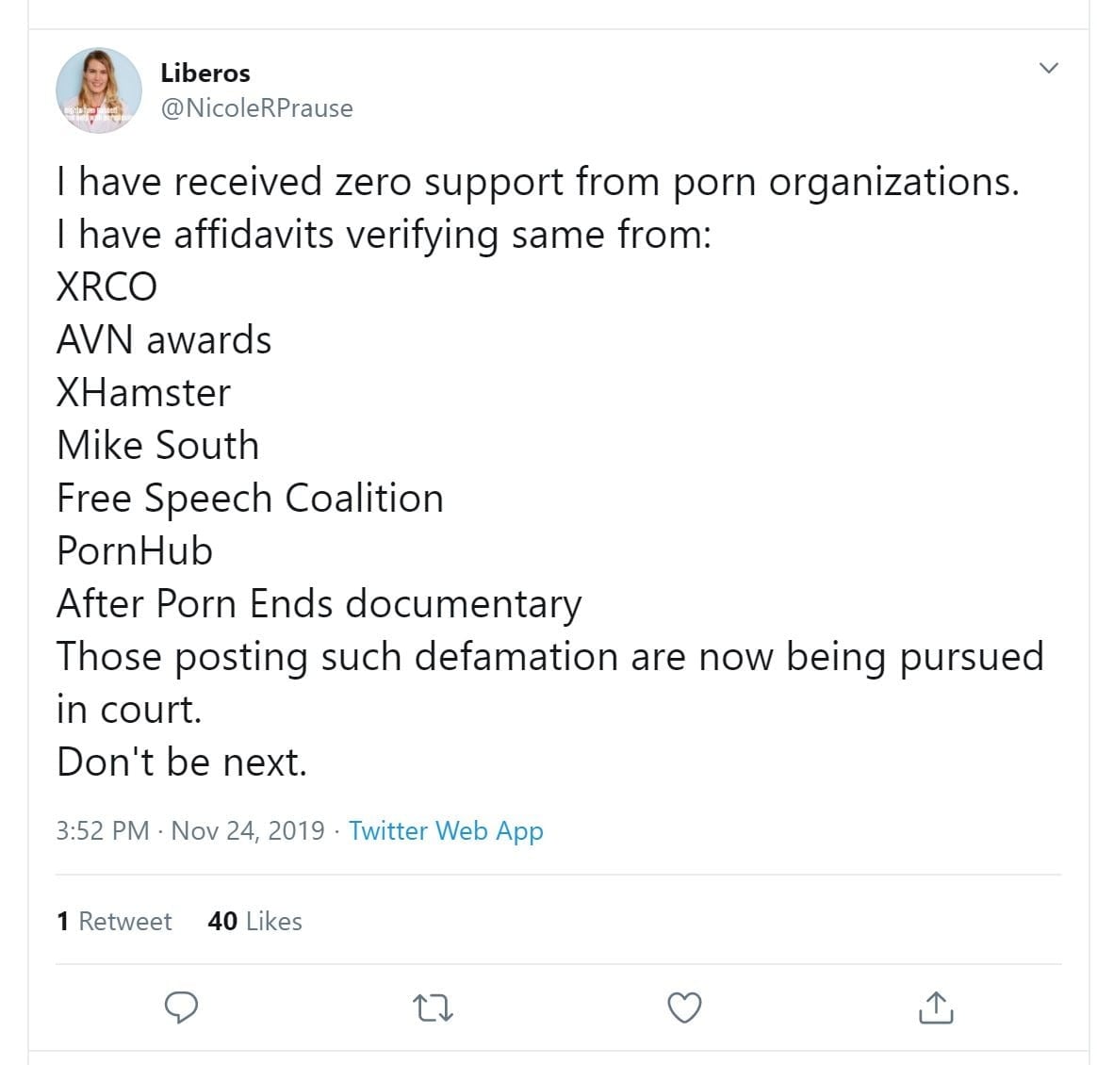The width and height of the screenshot is (1097, 1065).
Task: Reply to the tweet using speech bubble icon
Action: point(181,1008)
